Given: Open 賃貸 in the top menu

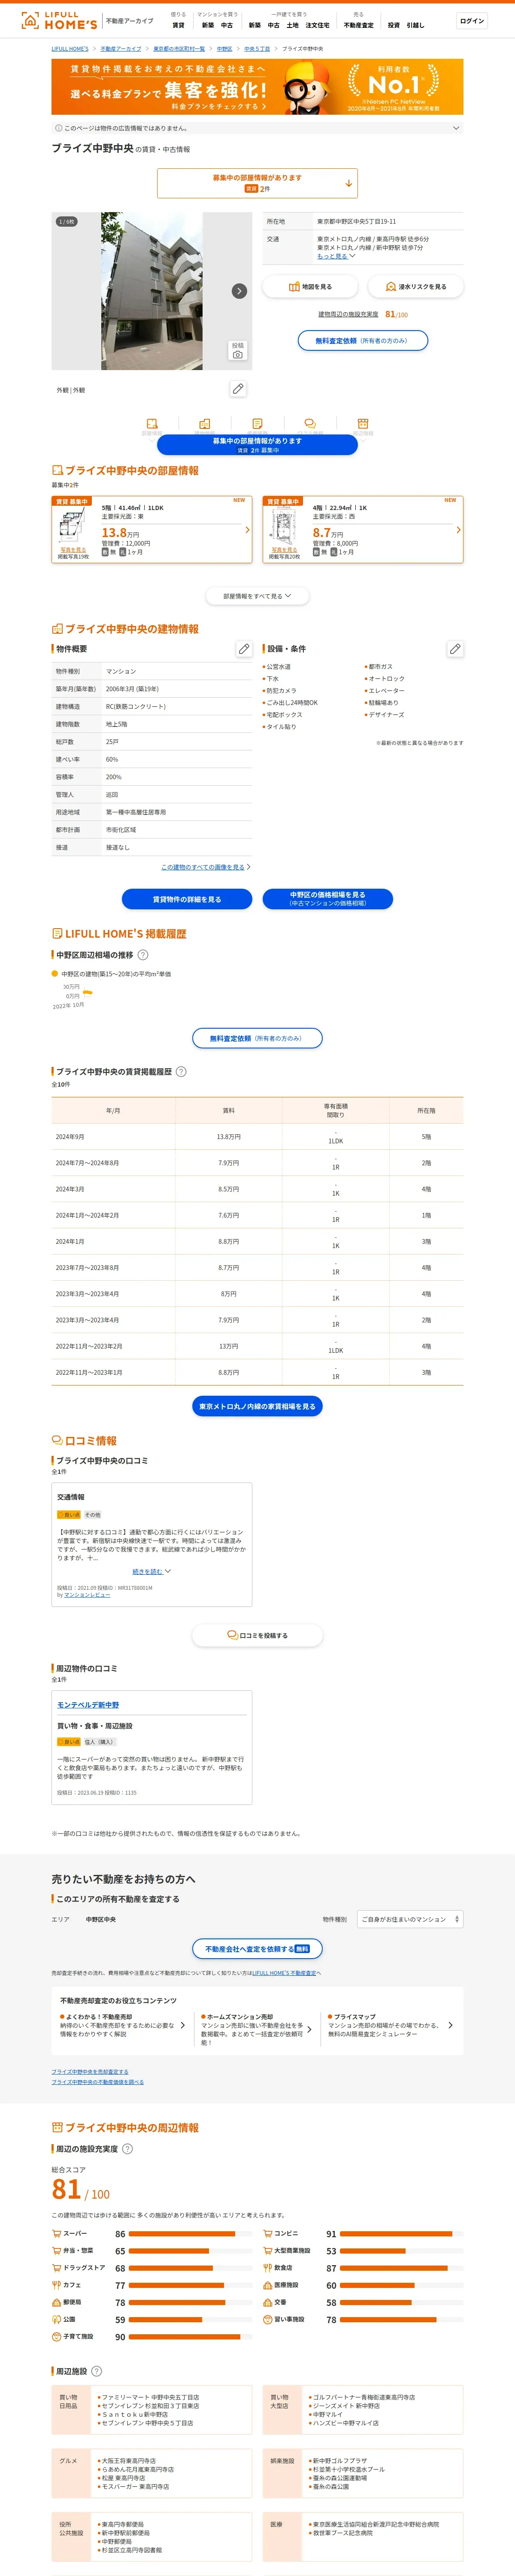Looking at the screenshot, I should pos(178,25).
